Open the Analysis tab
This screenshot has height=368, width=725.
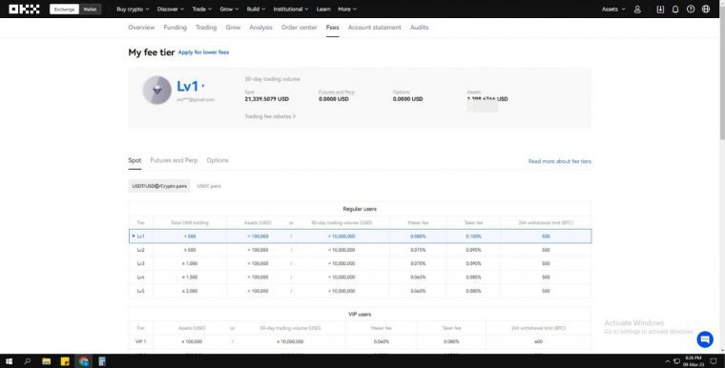pos(260,28)
